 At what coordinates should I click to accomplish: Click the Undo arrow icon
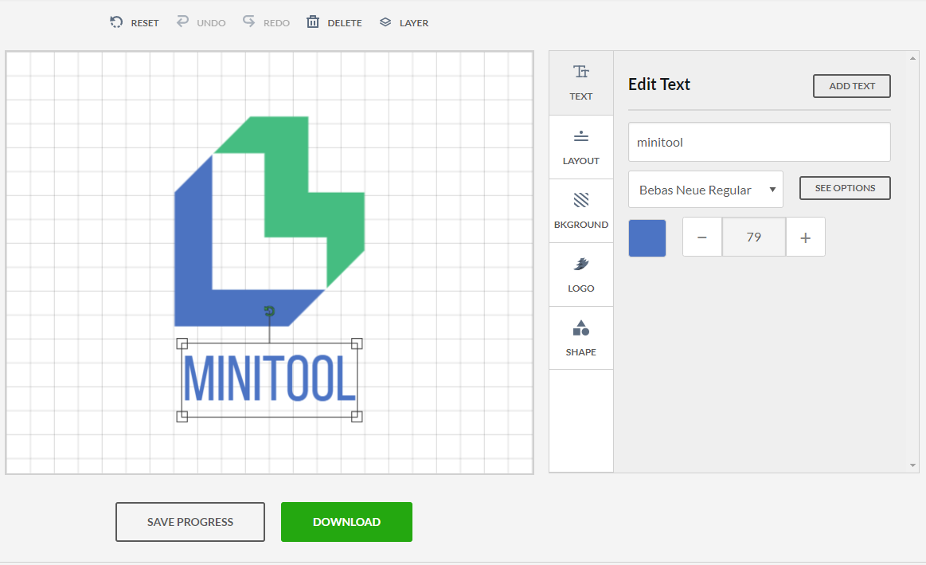click(182, 22)
